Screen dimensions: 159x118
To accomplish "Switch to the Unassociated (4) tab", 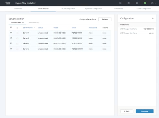I will 18,23.
